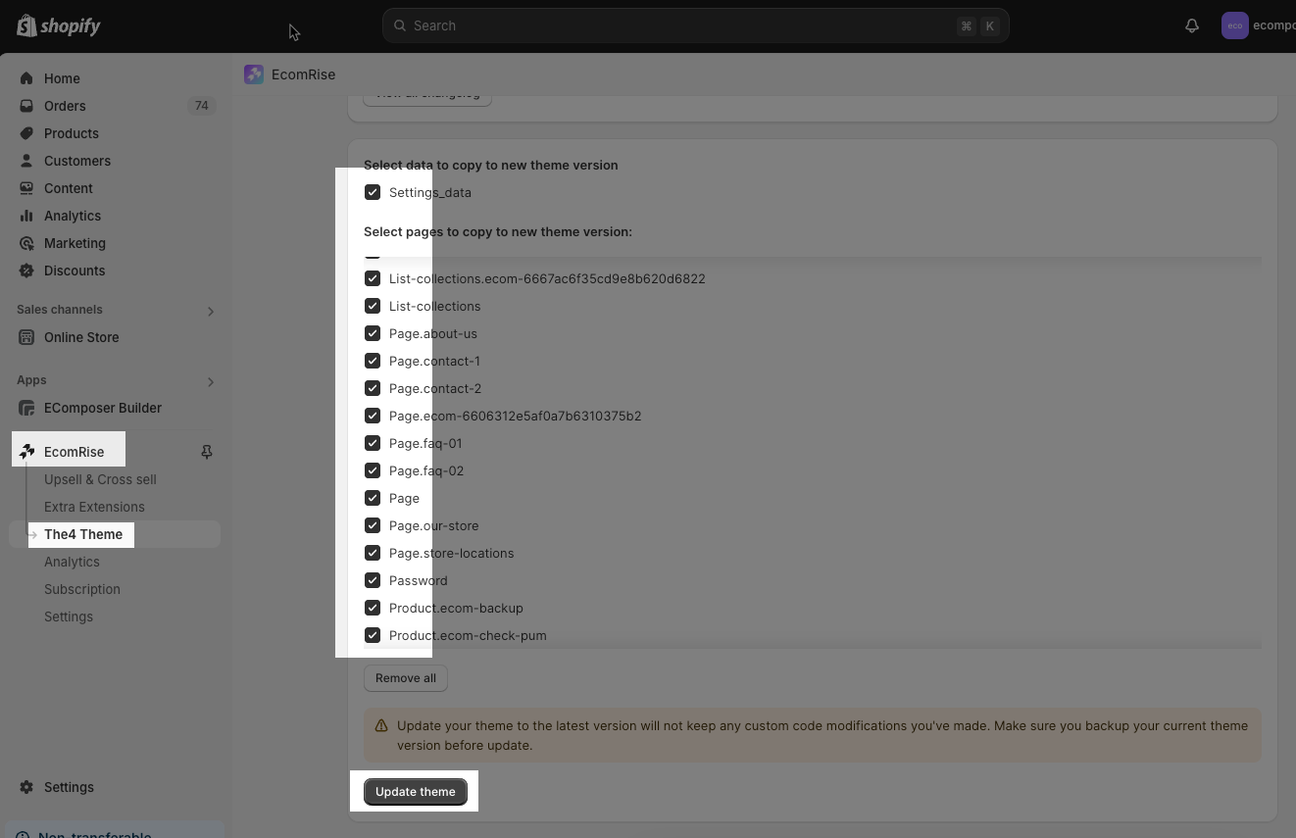Click the Customers person icon
This screenshot has height=838, width=1296.
pyautogui.click(x=26, y=161)
